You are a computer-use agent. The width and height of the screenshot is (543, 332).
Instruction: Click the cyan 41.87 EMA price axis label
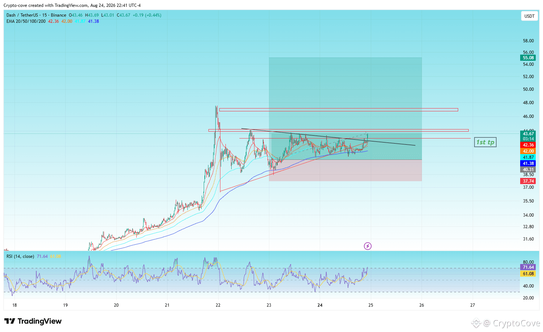[x=528, y=157]
